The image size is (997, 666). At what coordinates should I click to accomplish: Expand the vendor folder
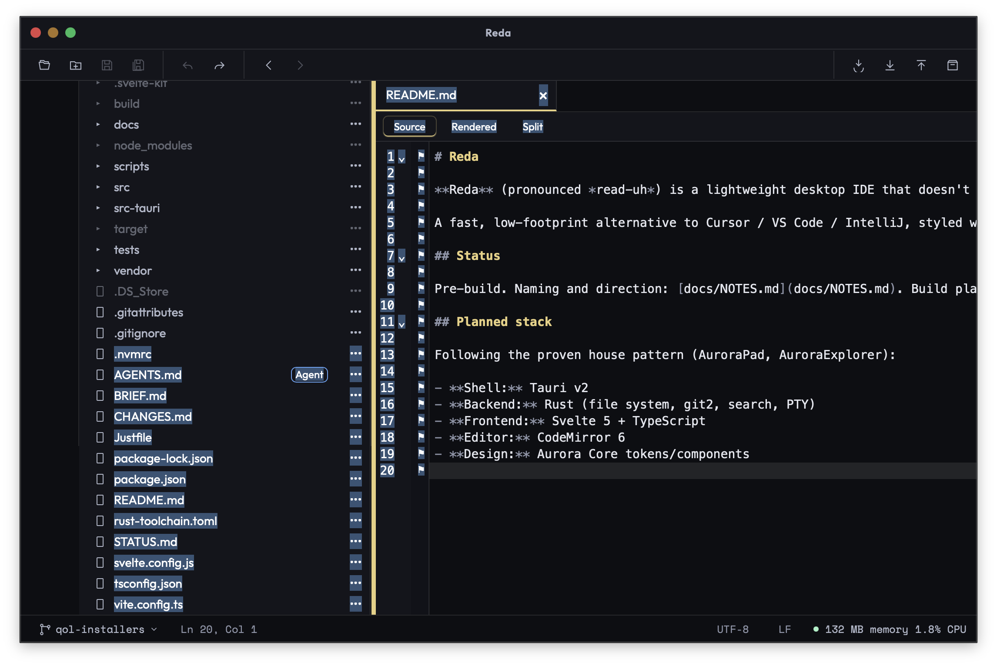point(98,270)
